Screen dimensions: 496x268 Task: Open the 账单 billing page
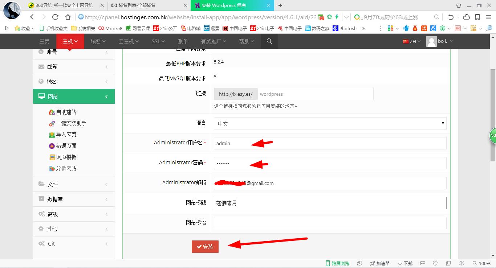[x=183, y=41]
